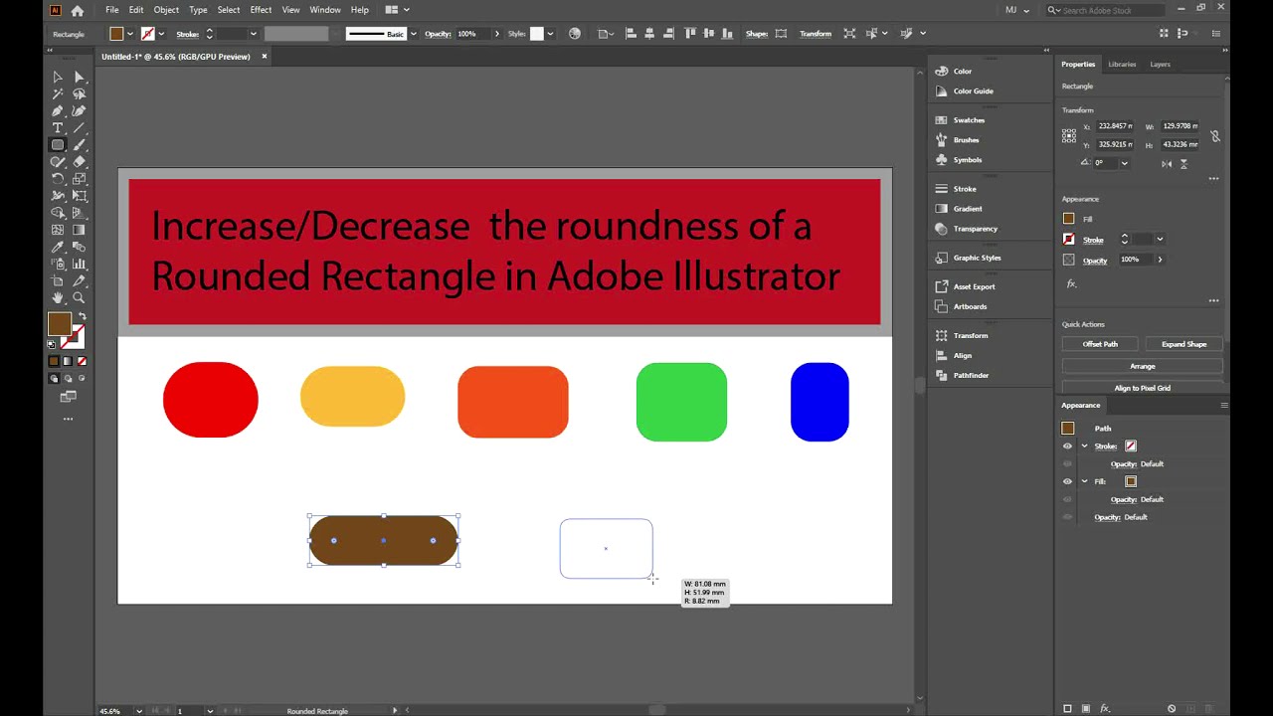Click the Arrange button
The height and width of the screenshot is (716, 1273).
[x=1142, y=366]
